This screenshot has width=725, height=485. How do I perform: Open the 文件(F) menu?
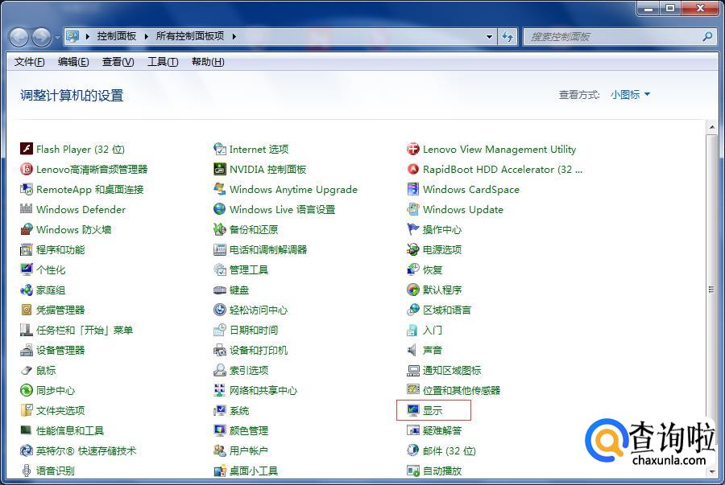pyautogui.click(x=30, y=62)
